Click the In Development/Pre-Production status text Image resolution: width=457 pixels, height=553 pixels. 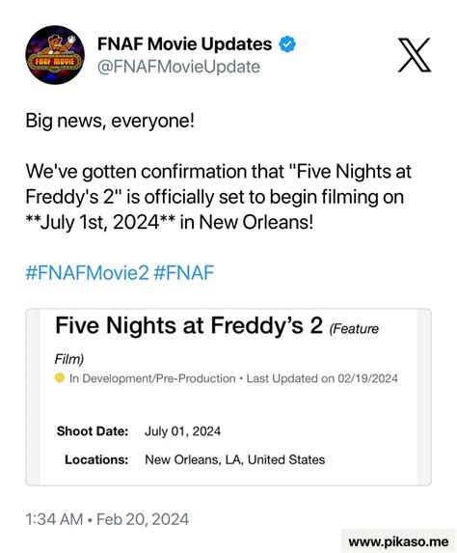pos(152,378)
